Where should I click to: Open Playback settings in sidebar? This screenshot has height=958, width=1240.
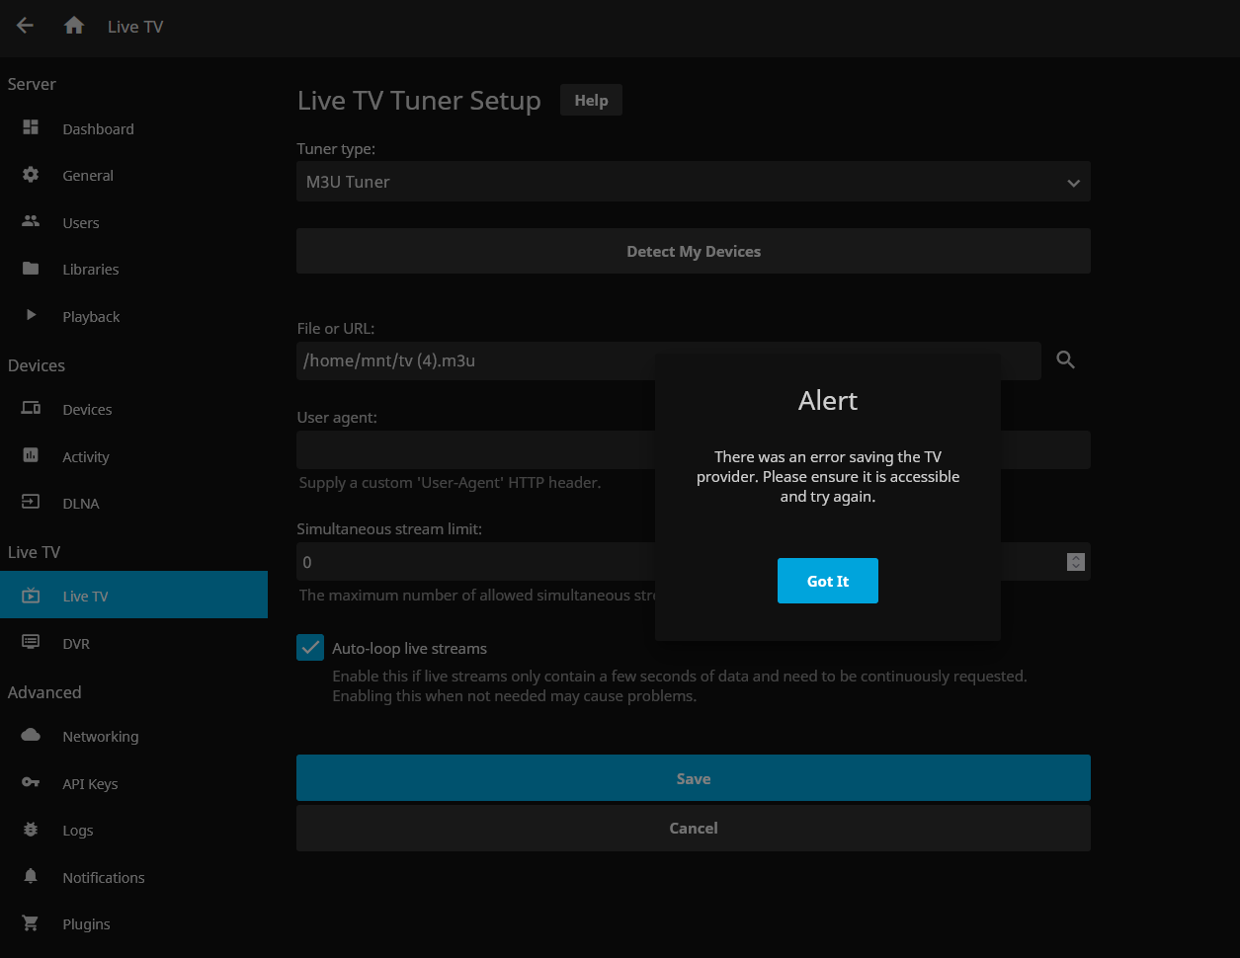(133, 317)
